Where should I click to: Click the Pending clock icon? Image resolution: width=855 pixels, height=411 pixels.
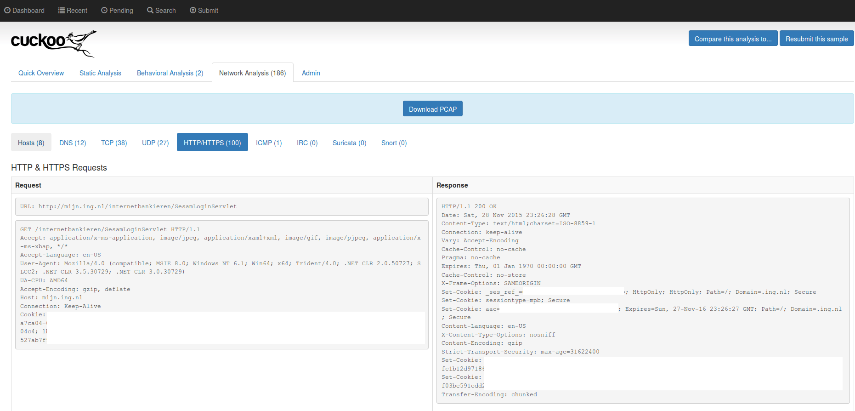point(104,10)
